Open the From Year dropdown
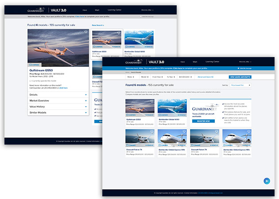Screen dimensions: 279x199 click(158, 77)
